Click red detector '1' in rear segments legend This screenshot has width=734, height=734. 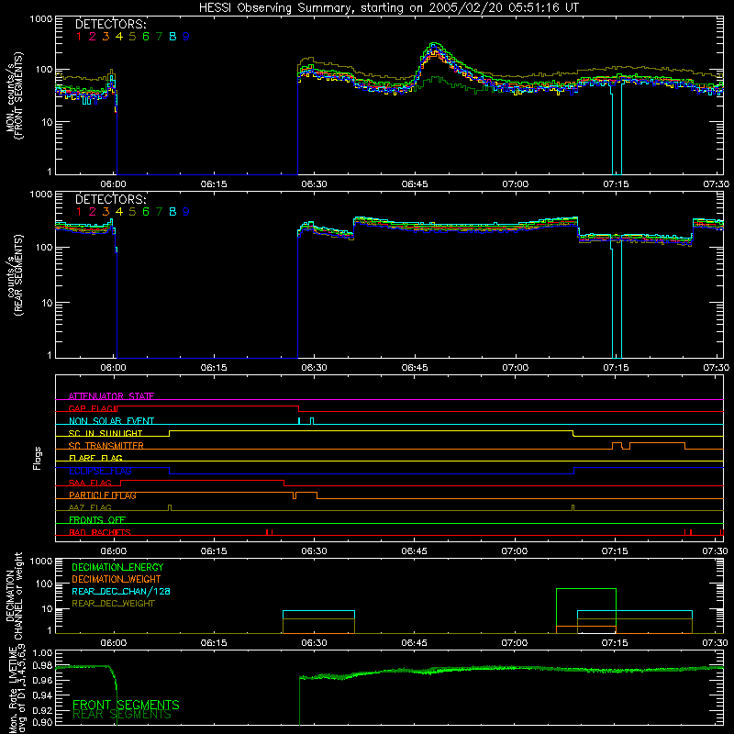79,212
